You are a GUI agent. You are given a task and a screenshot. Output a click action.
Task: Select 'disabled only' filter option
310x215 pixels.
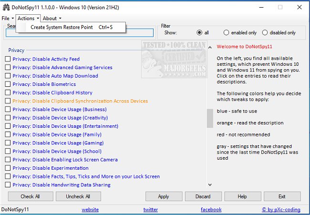(265, 32)
